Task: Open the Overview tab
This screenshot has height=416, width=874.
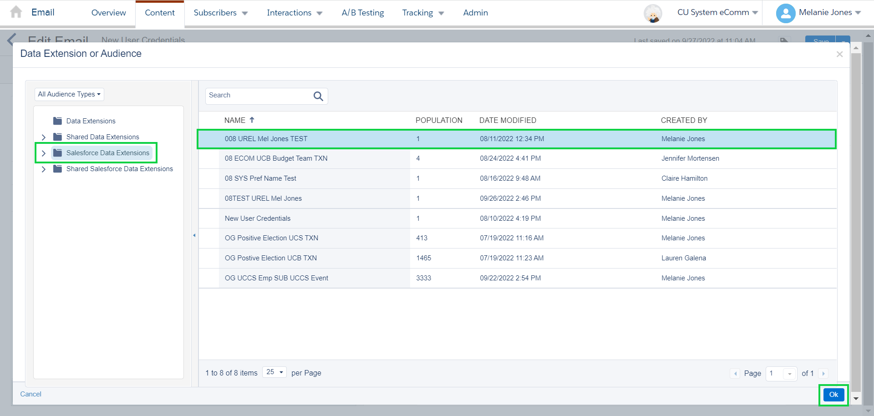Action: [108, 13]
